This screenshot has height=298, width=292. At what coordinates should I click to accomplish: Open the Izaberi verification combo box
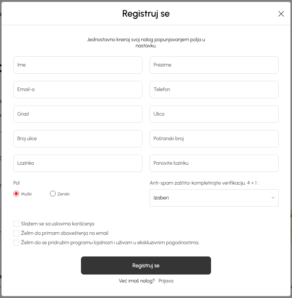214,198
